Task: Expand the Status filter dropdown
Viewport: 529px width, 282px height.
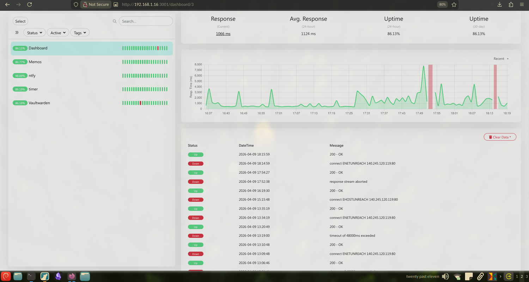Action: (35, 32)
